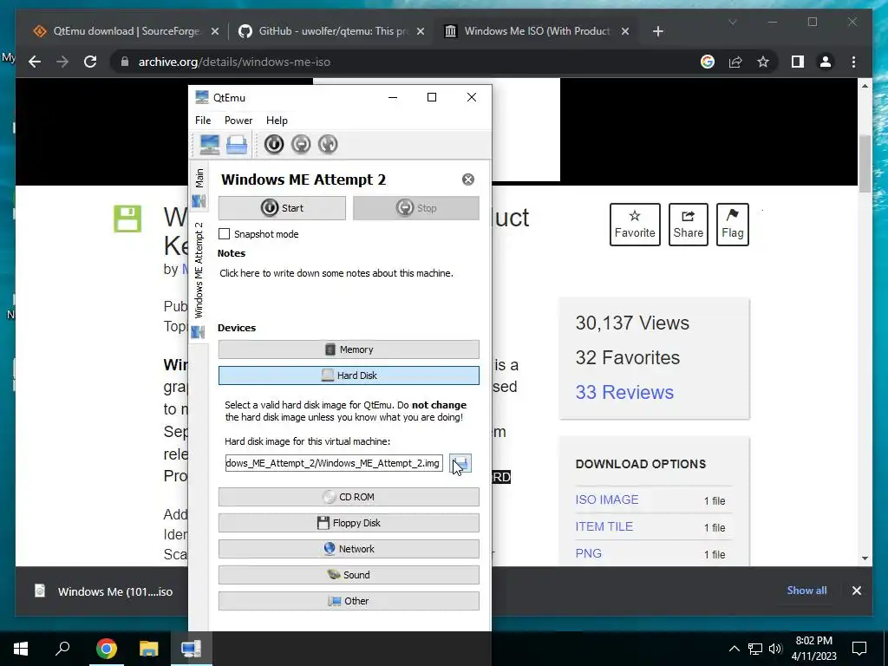Viewport: 888px width, 666px height.
Task: Click the volume icon in system tray
Action: click(x=775, y=649)
